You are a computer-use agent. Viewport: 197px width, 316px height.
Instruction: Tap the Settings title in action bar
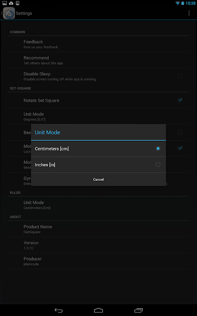click(24, 13)
